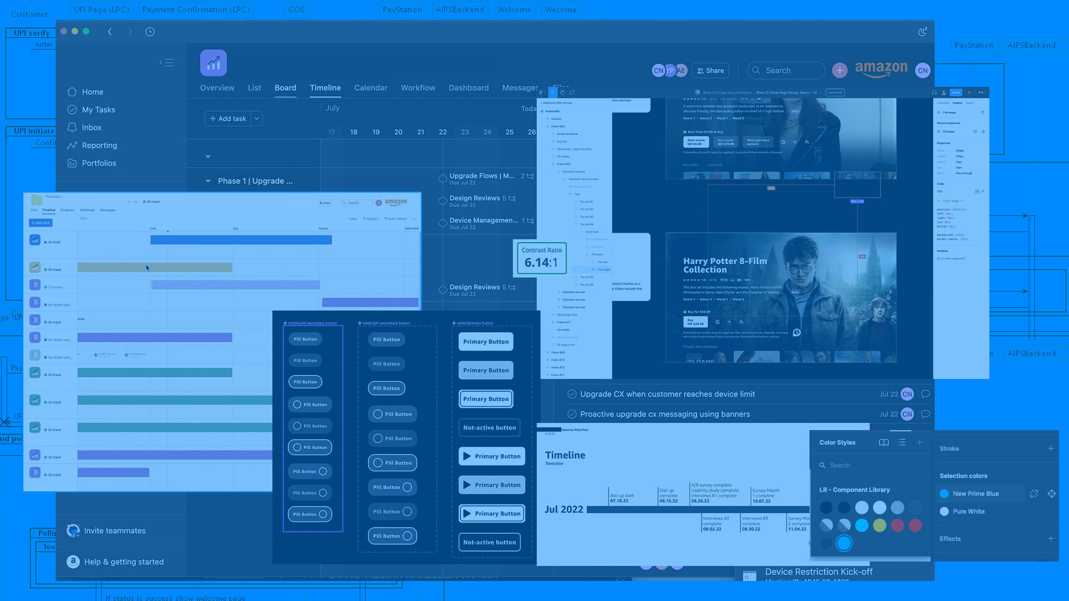Pick the Pure White selection color swatch
The image size is (1069, 601).
pos(944,511)
